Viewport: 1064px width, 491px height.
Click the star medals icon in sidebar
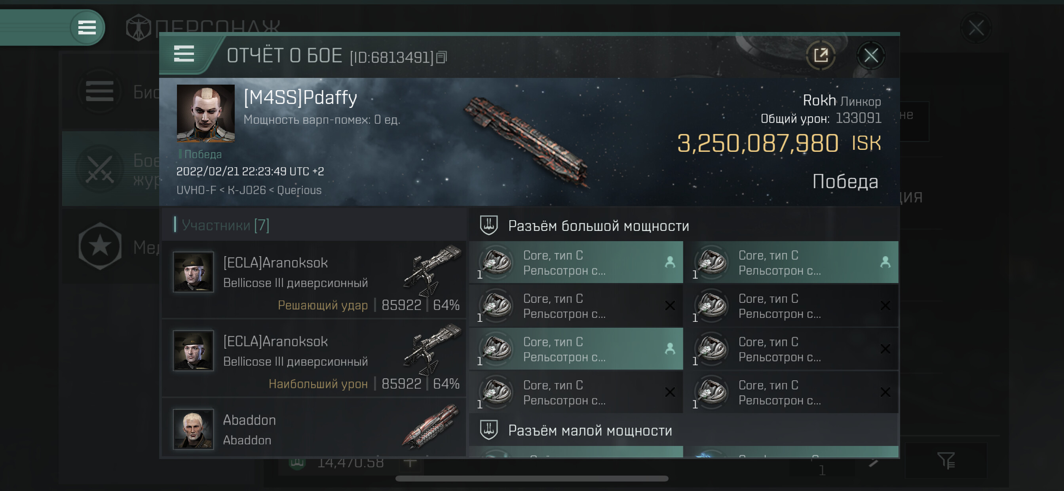(x=99, y=246)
